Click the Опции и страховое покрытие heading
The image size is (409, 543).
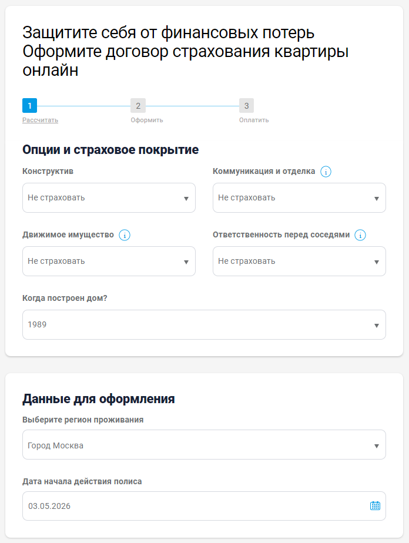point(110,150)
